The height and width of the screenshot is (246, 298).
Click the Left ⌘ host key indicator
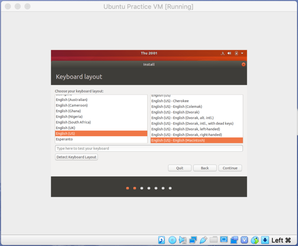pos(281,240)
